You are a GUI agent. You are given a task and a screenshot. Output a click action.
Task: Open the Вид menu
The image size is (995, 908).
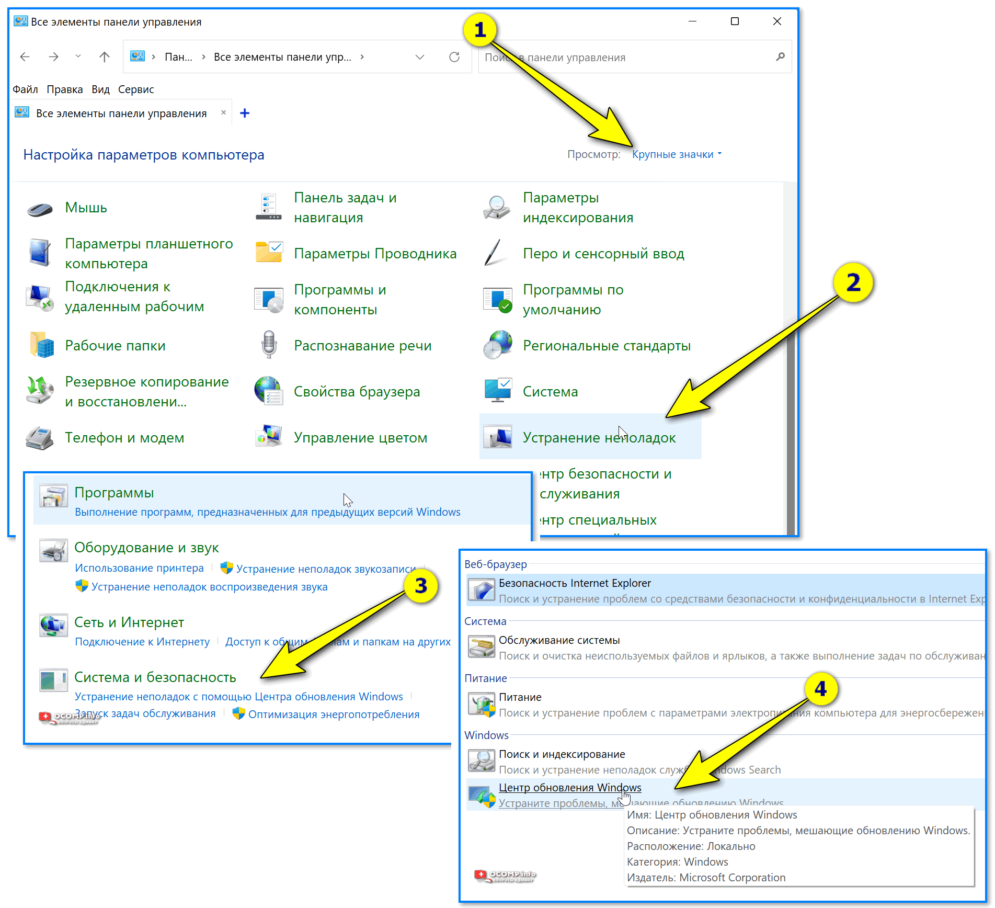click(x=100, y=89)
